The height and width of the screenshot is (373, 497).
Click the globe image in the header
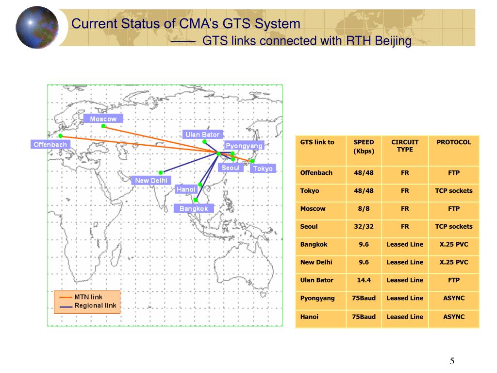pyautogui.click(x=37, y=27)
